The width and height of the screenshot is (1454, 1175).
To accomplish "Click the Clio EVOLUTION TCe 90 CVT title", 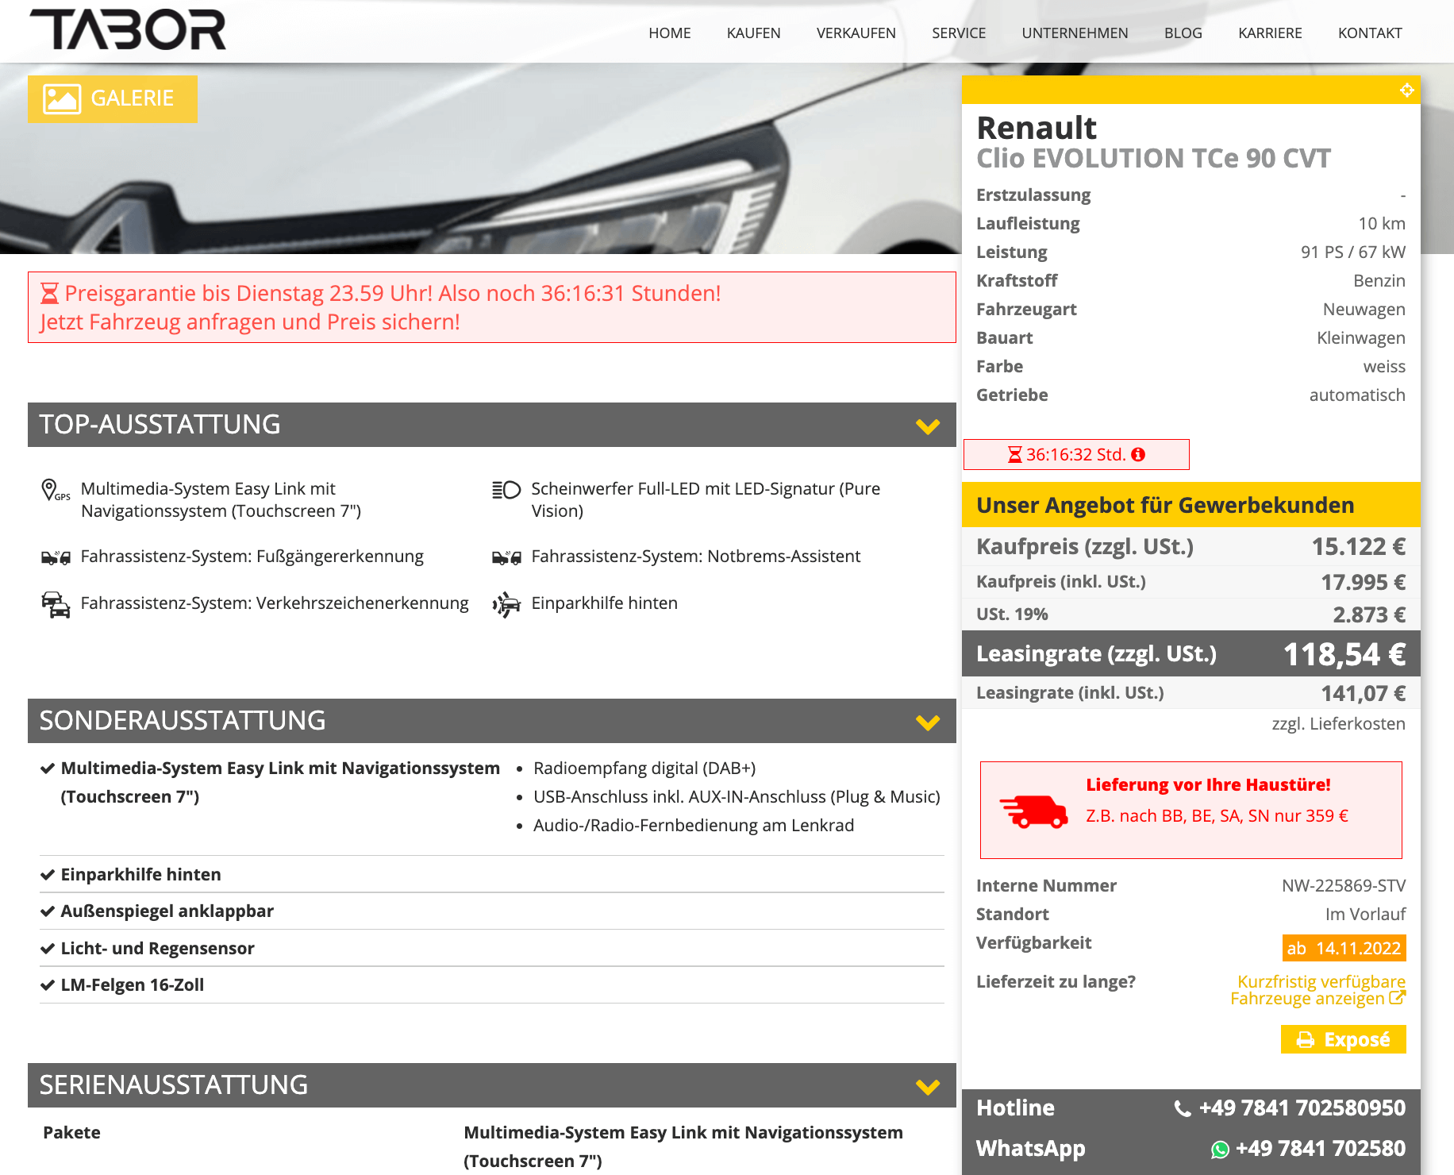I will click(1153, 159).
